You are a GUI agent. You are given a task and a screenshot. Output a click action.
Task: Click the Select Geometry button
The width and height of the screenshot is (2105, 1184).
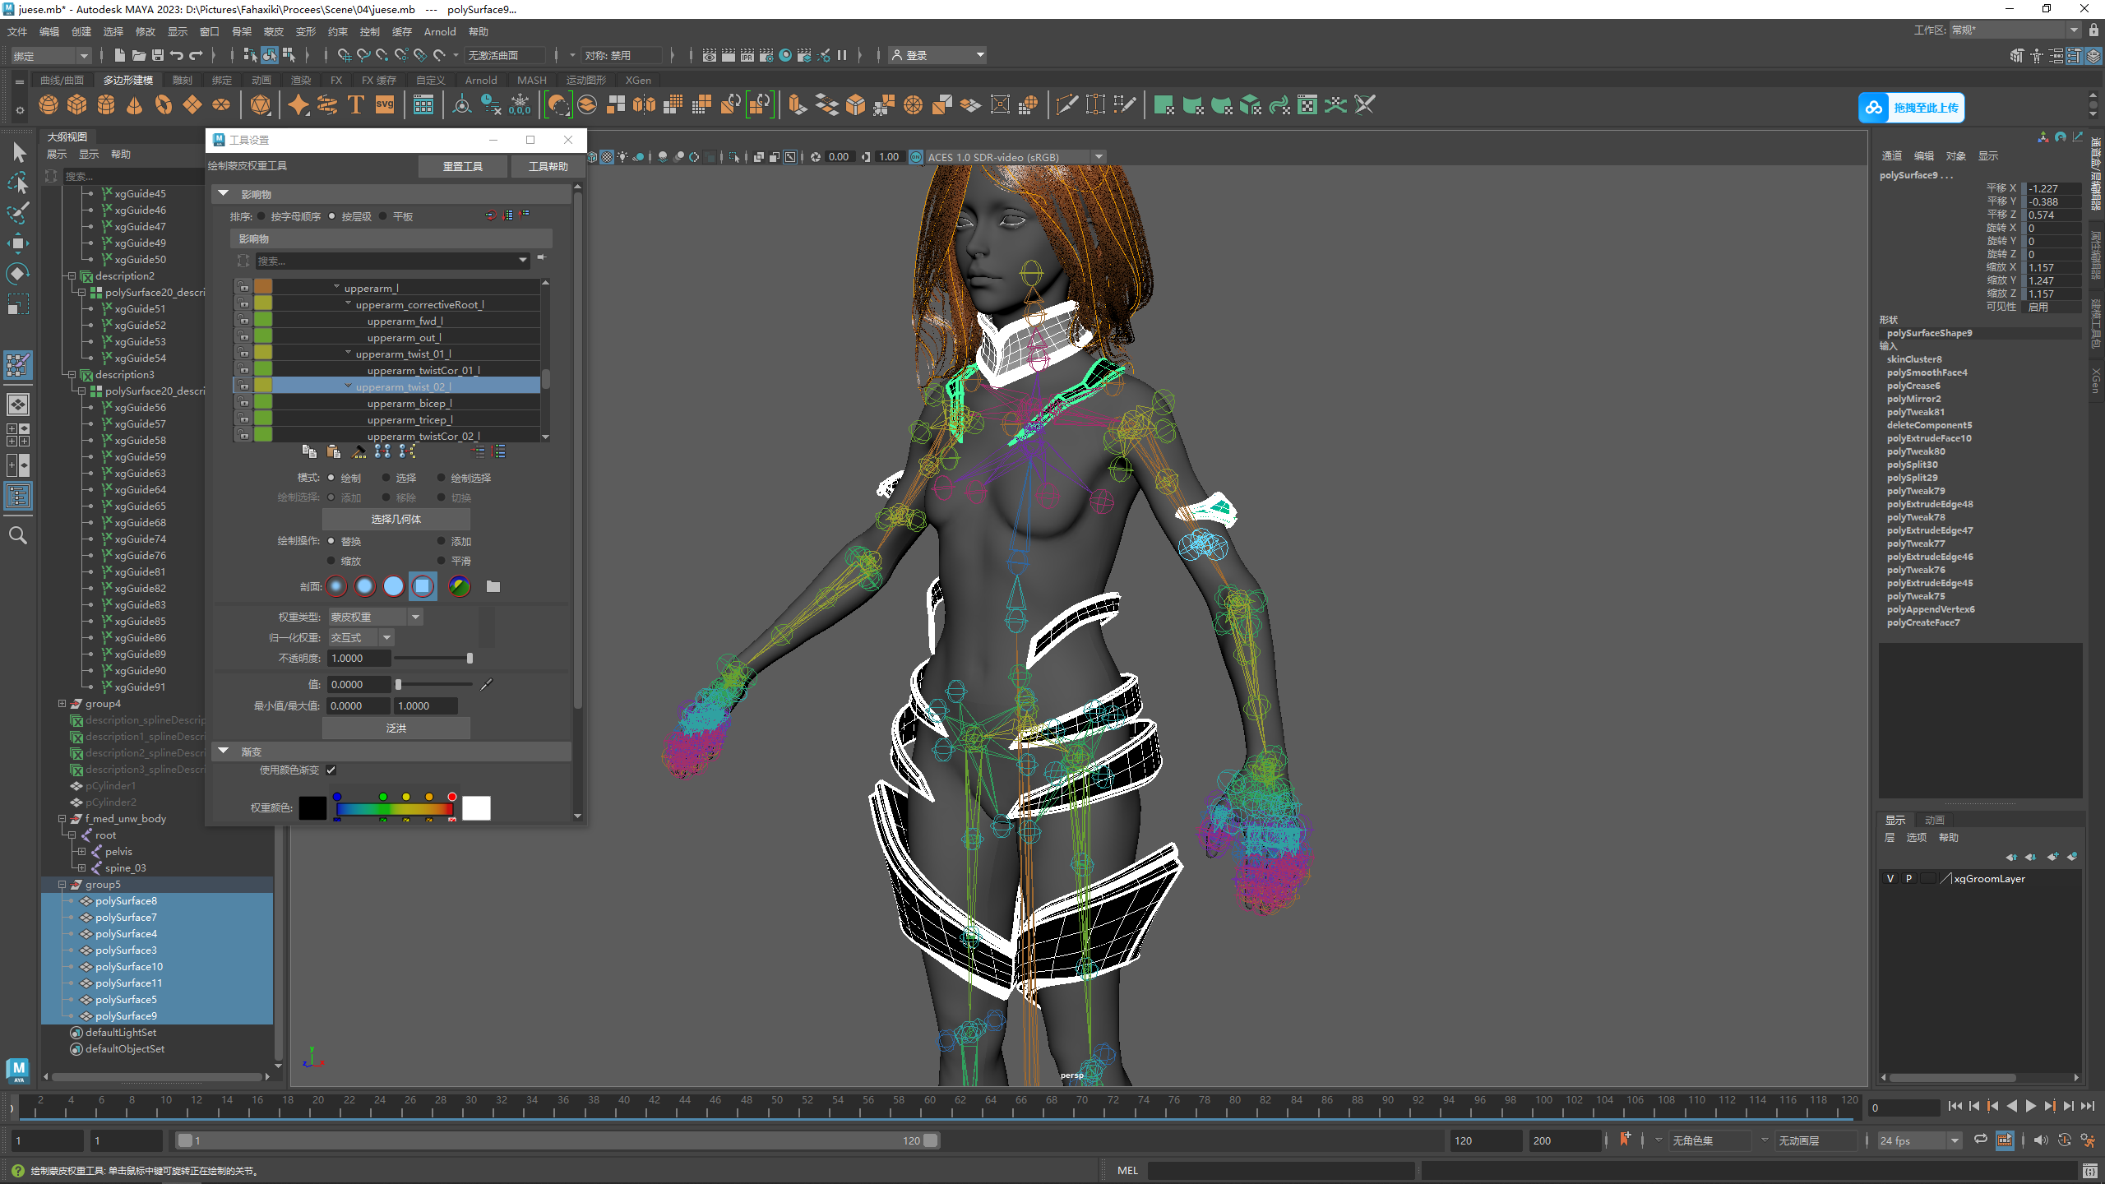(396, 519)
